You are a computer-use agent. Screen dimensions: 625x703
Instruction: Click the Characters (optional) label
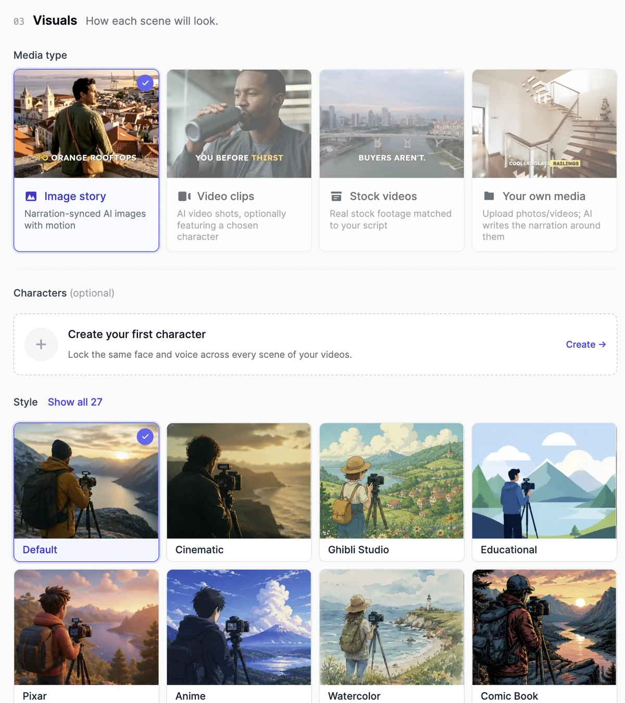pos(64,293)
